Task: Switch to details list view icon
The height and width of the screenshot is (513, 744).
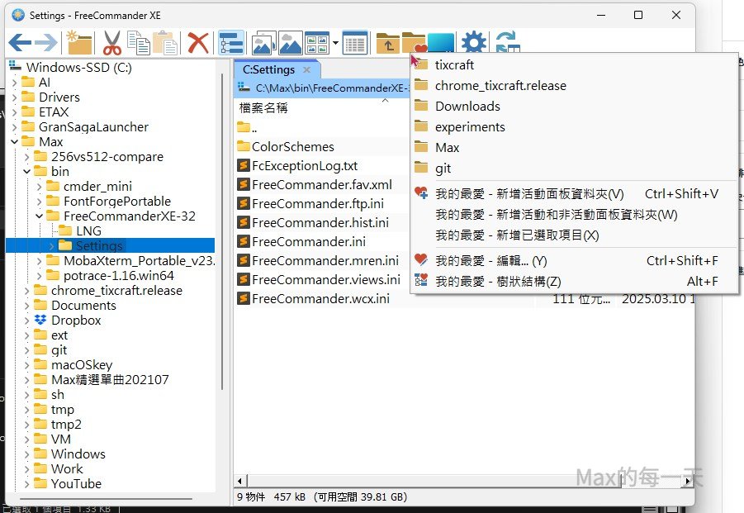Action: point(355,43)
